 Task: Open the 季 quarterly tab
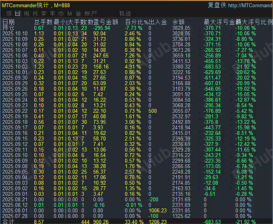44,14
